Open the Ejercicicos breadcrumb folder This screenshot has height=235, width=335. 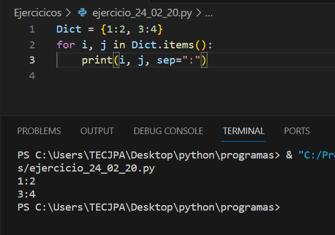[37, 13]
